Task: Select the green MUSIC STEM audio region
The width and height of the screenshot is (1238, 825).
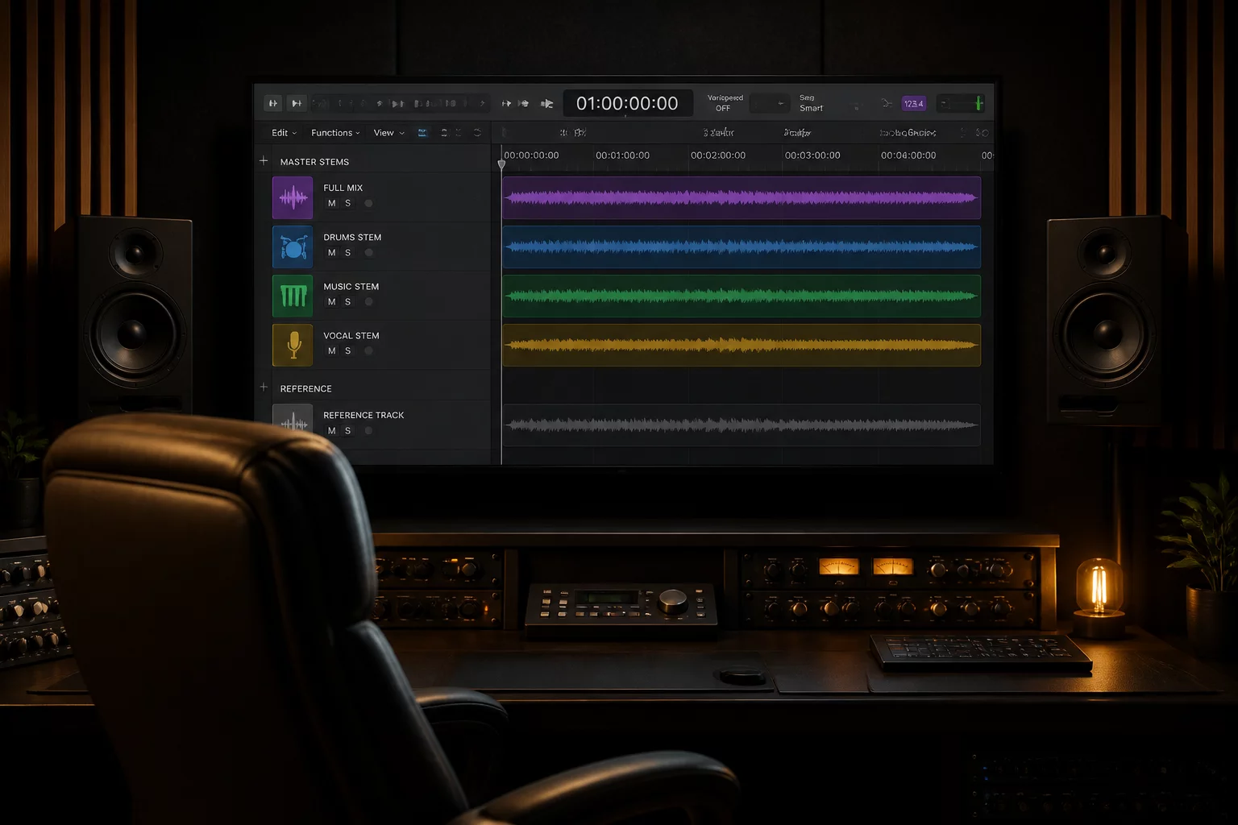Action: click(742, 296)
